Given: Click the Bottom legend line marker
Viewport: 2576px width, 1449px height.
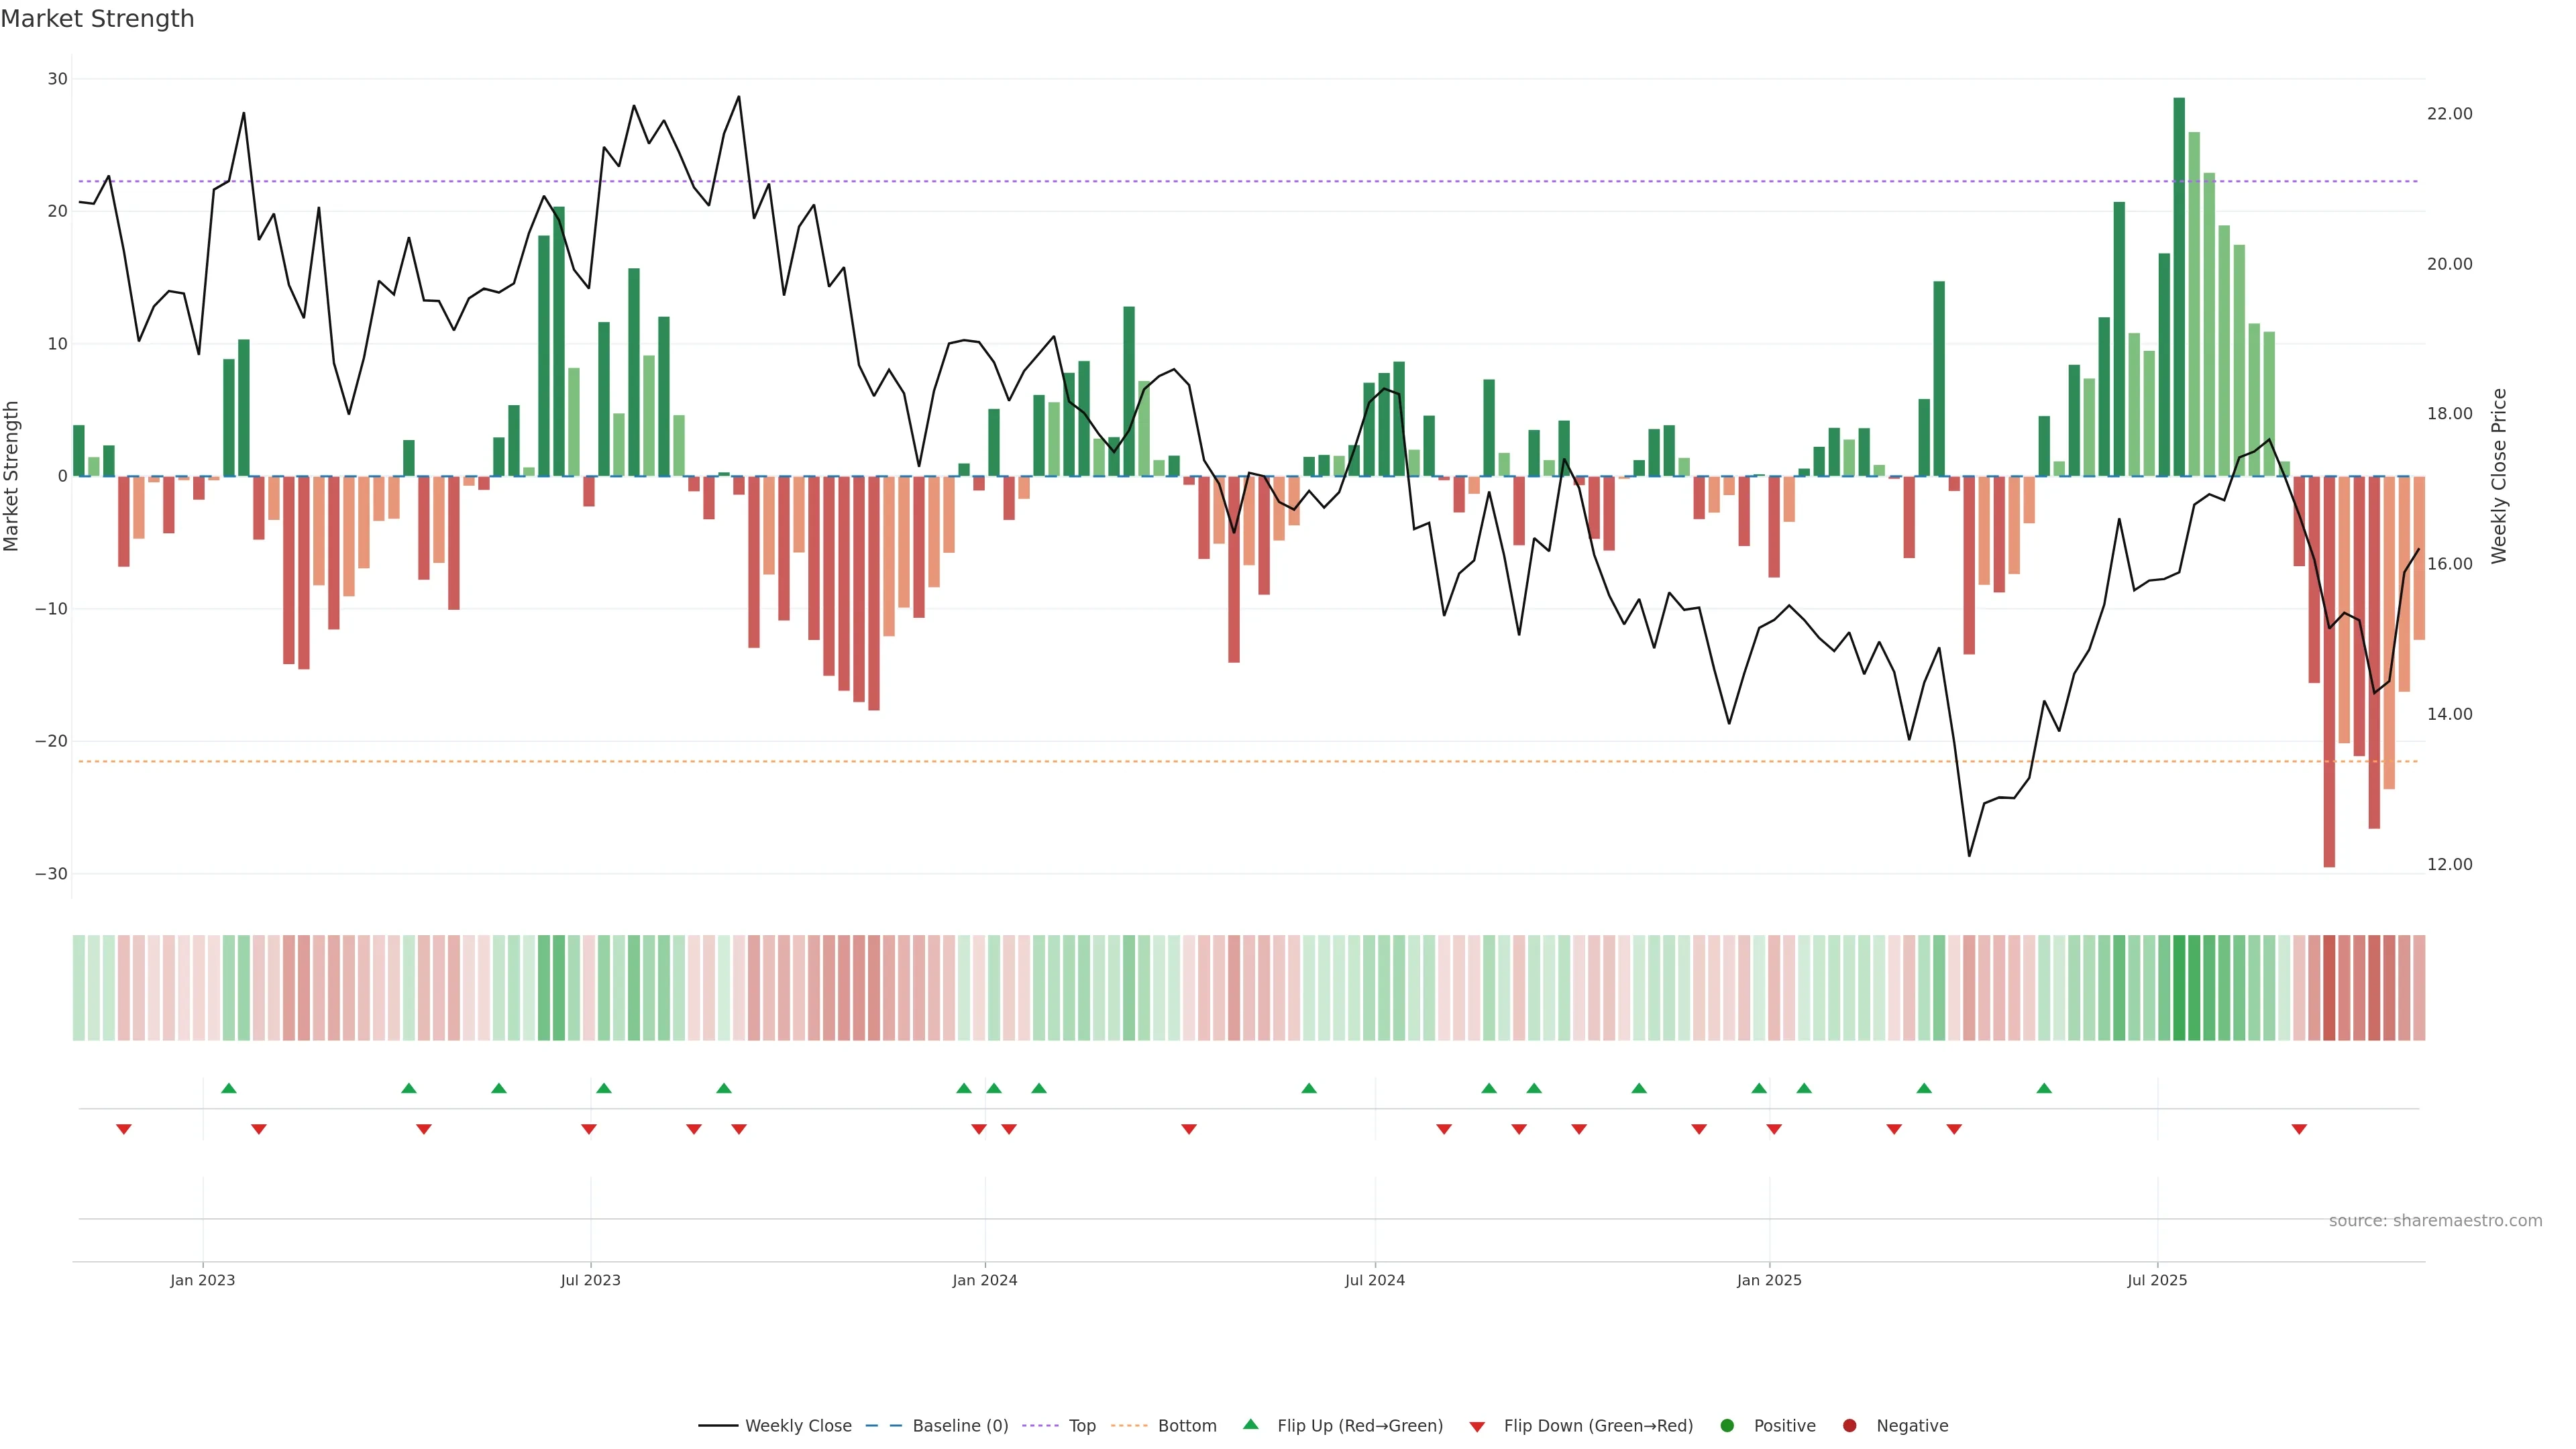Looking at the screenshot, I should [x=1129, y=1426].
